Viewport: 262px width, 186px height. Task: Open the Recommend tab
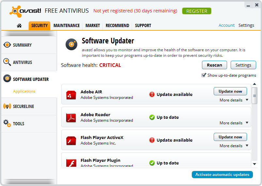click(x=117, y=25)
